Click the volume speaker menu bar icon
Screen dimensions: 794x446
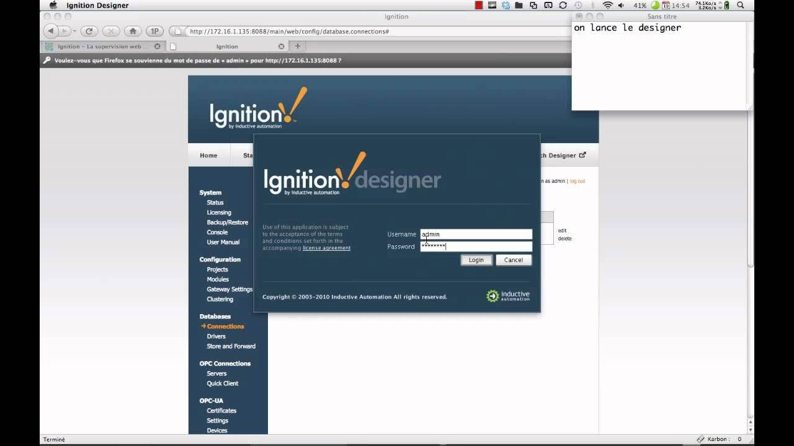point(622,5)
